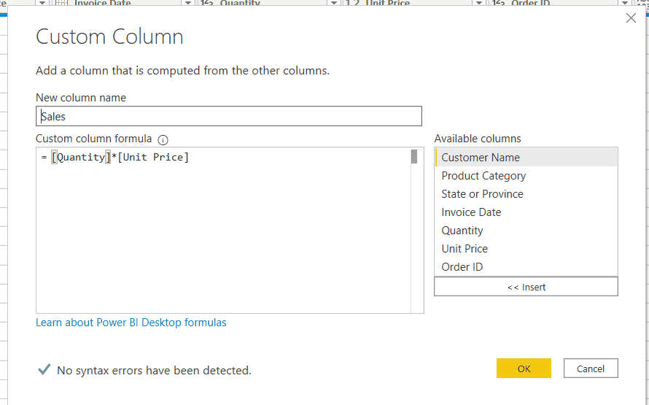Click the OK button

(x=524, y=368)
